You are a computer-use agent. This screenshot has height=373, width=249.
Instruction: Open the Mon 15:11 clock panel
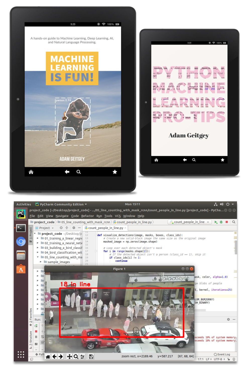[x=133, y=204]
